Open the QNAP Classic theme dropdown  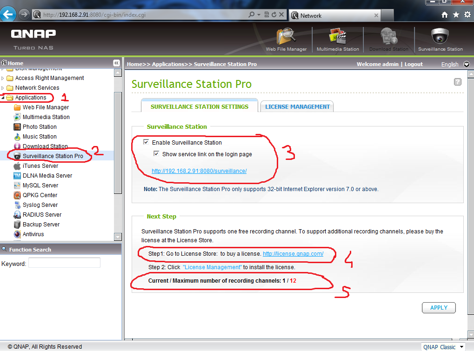[x=461, y=347]
